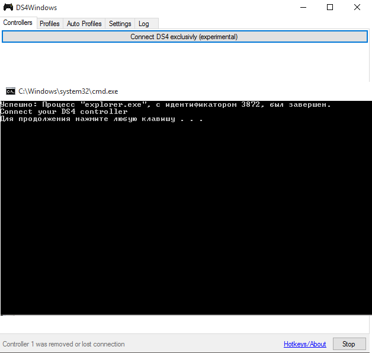This screenshot has width=372, height=353.
Task: Close the DS4Windows window
Action: pos(357,7)
